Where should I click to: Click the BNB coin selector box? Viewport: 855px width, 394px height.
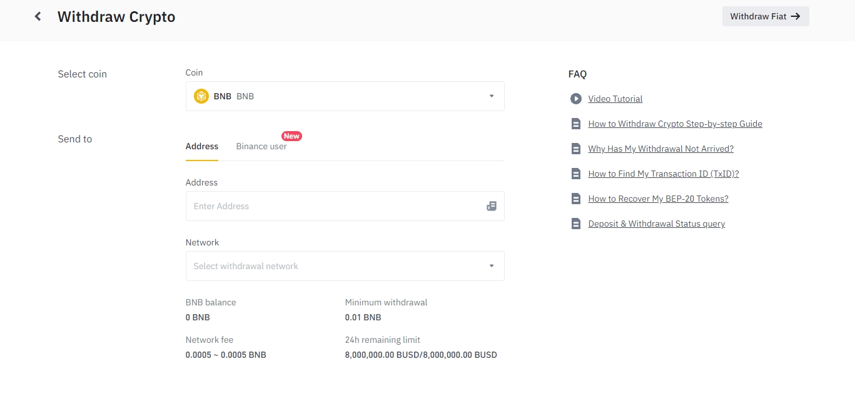coord(345,96)
